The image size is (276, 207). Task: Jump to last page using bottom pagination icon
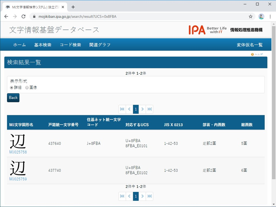tap(149, 196)
